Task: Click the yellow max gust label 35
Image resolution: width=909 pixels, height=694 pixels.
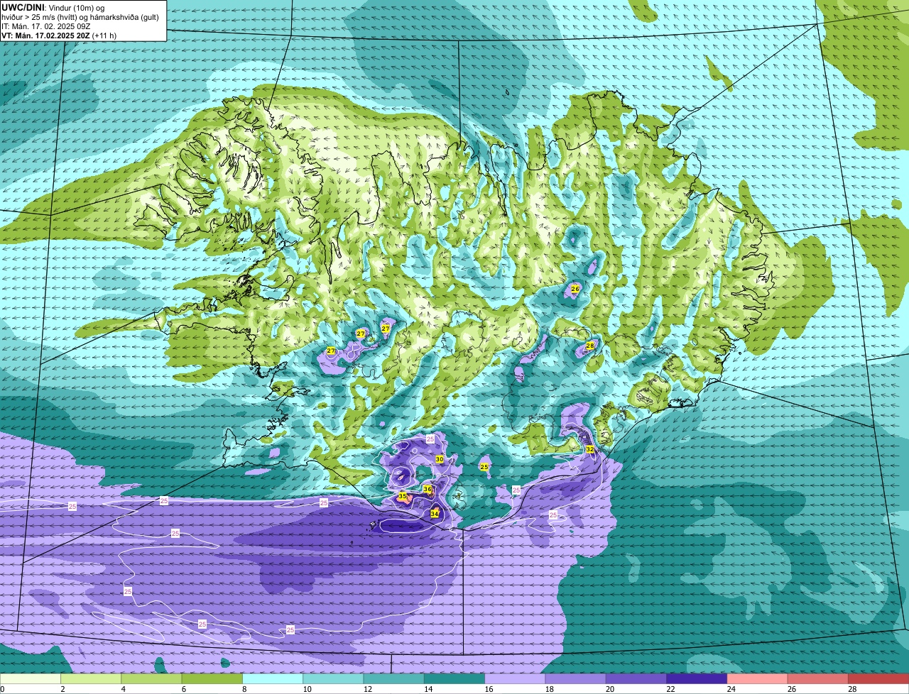Action: pyautogui.click(x=403, y=496)
